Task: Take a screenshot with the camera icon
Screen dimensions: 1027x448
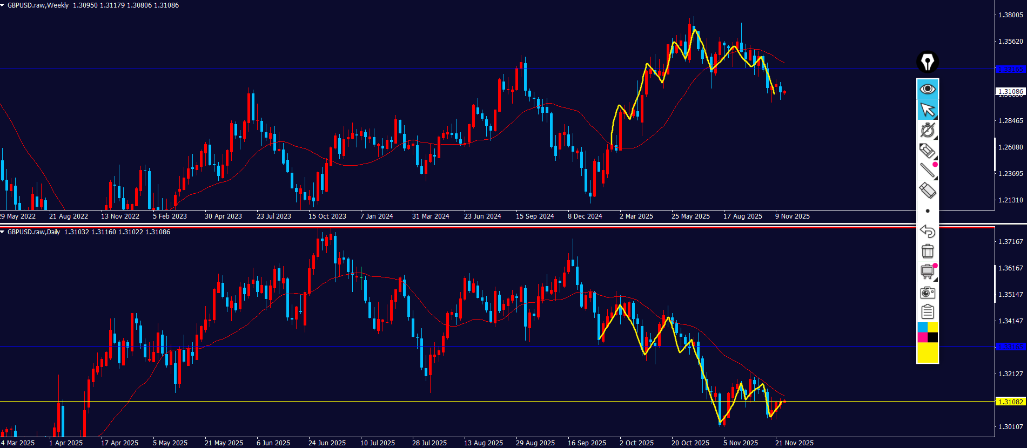Action: (x=927, y=293)
